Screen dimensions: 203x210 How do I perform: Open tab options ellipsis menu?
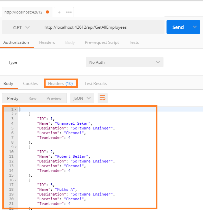coord(69,12)
